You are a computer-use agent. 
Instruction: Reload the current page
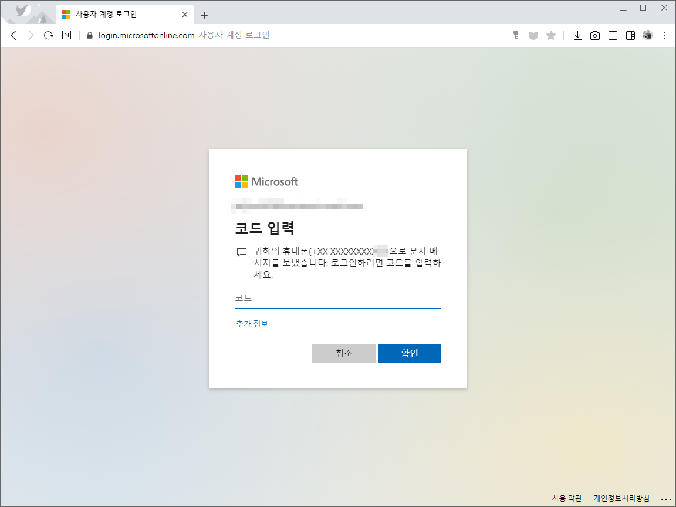(48, 35)
